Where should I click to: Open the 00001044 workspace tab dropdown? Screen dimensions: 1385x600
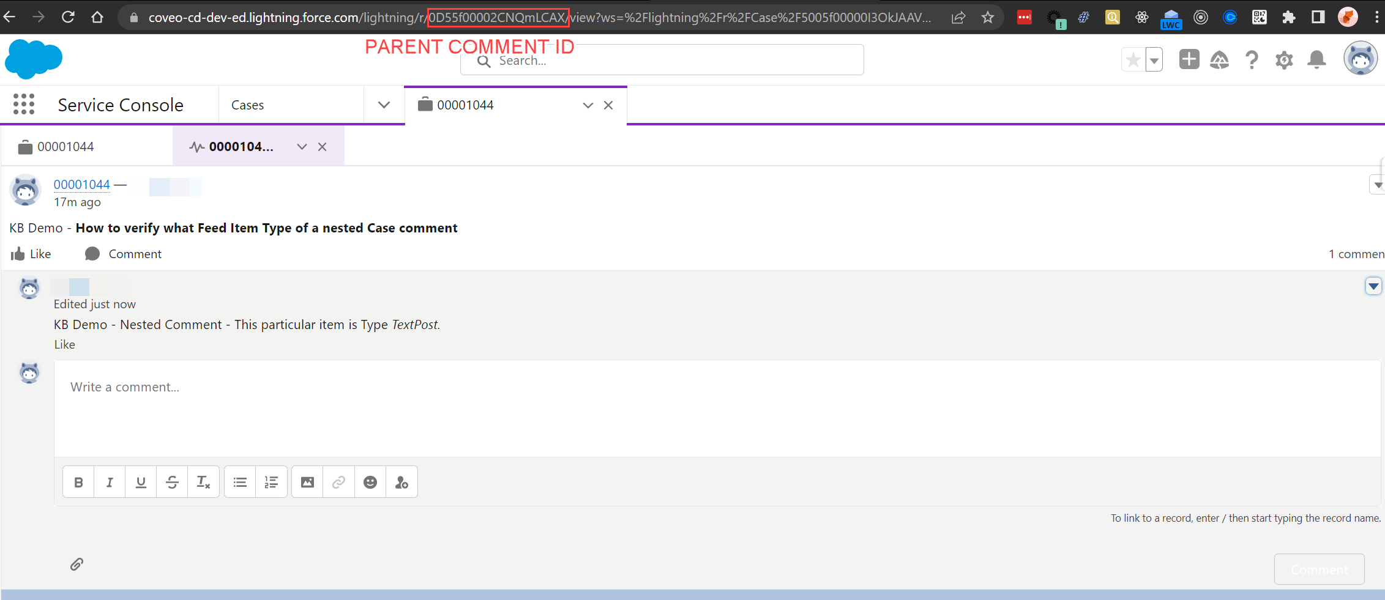tap(588, 105)
